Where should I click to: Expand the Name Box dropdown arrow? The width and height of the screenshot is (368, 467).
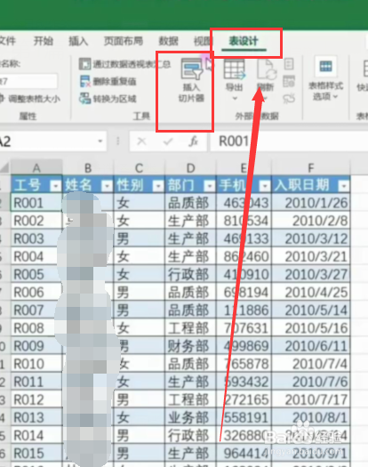100,141
